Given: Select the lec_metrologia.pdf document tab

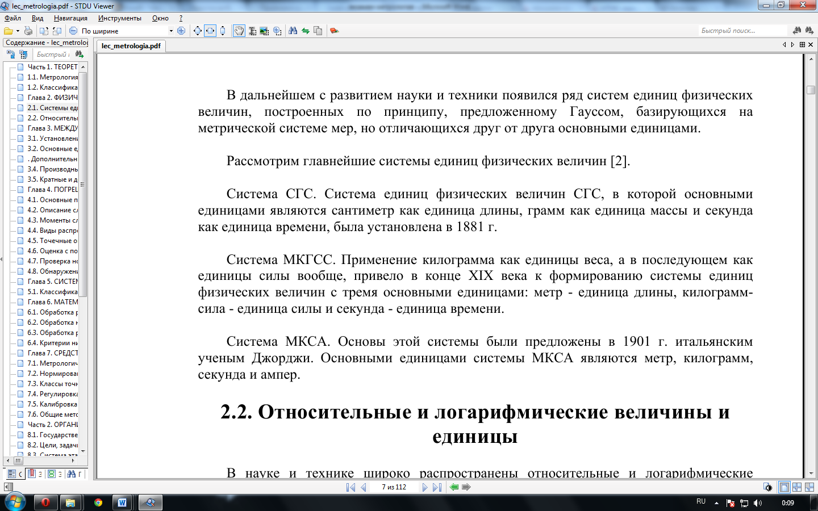Looking at the screenshot, I should [x=131, y=46].
